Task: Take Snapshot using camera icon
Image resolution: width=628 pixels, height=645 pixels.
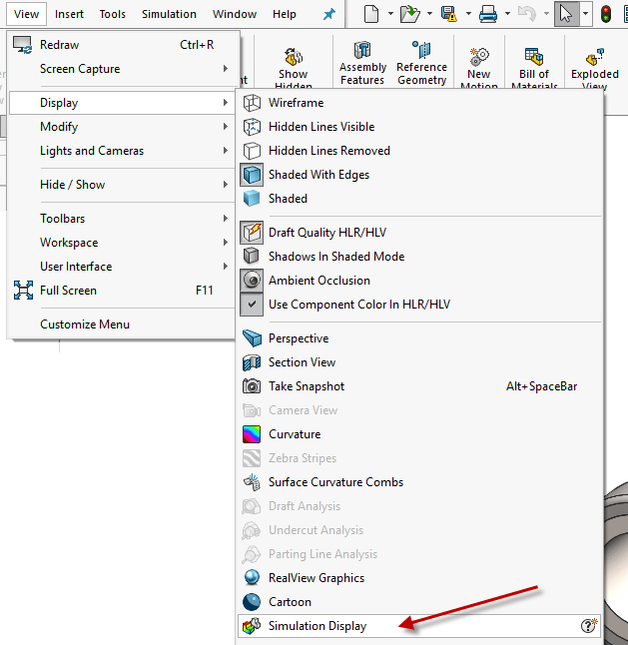Action: coord(252,386)
